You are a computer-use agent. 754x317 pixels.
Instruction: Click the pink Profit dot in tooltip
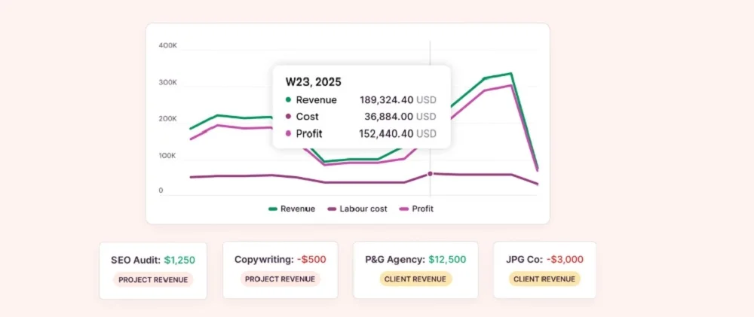point(288,134)
